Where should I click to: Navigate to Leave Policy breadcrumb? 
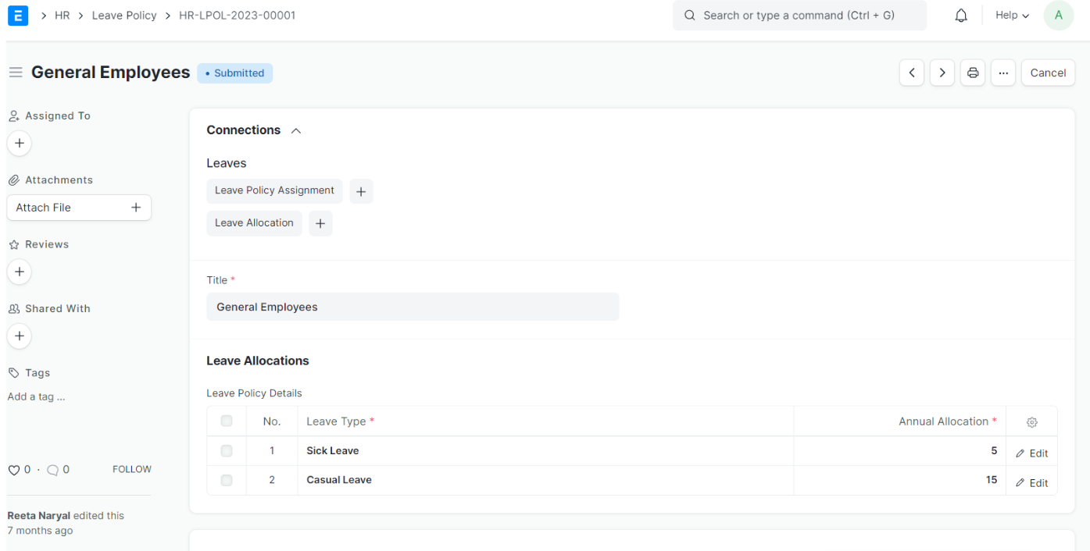(124, 16)
